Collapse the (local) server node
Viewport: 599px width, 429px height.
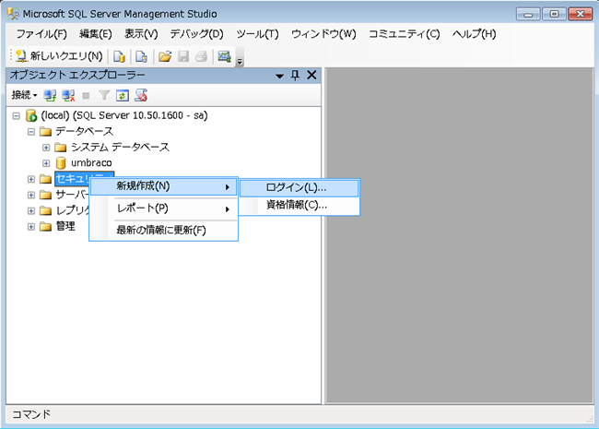[16, 115]
